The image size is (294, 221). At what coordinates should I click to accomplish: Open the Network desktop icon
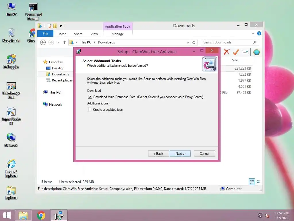11,140
